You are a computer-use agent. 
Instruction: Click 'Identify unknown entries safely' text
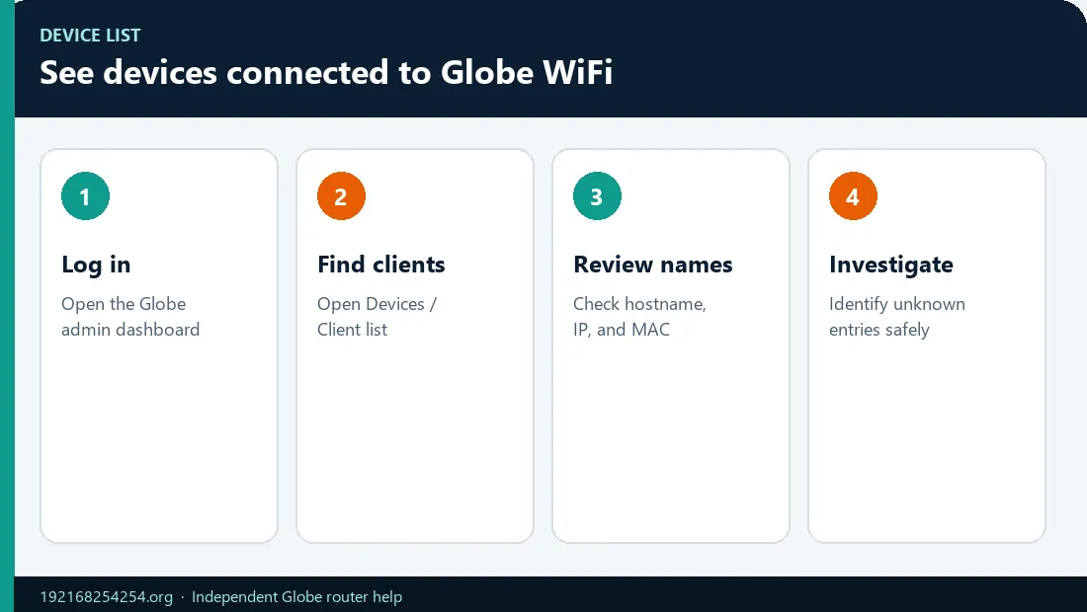[897, 317]
